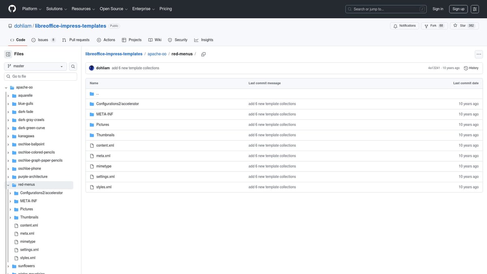Switch to the Wiki tab

pos(155,40)
